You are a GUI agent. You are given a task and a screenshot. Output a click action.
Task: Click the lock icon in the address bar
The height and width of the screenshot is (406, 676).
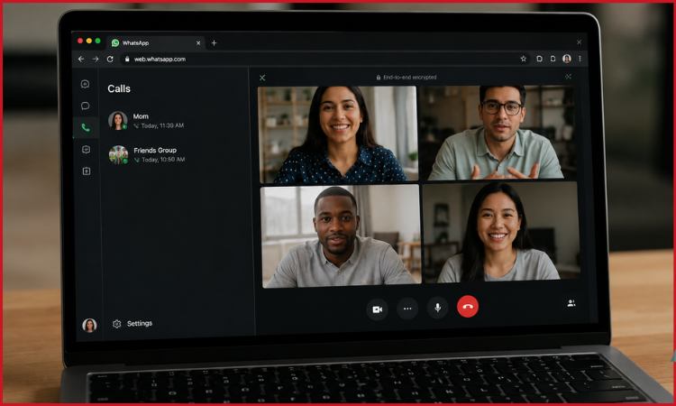pos(127,60)
